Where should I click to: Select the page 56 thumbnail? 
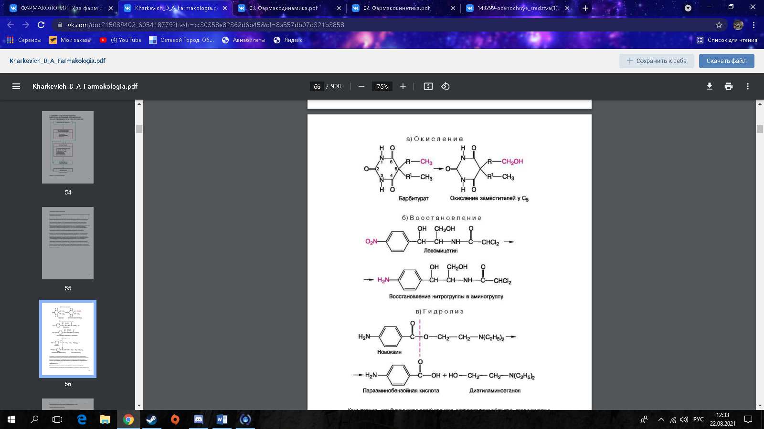tap(68, 339)
